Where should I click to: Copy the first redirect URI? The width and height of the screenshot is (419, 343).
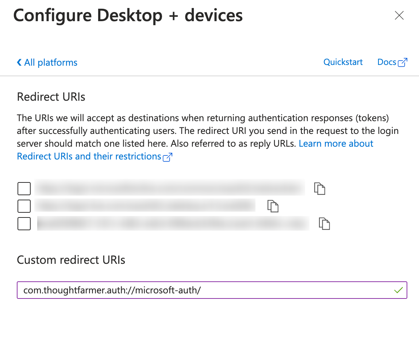click(320, 189)
